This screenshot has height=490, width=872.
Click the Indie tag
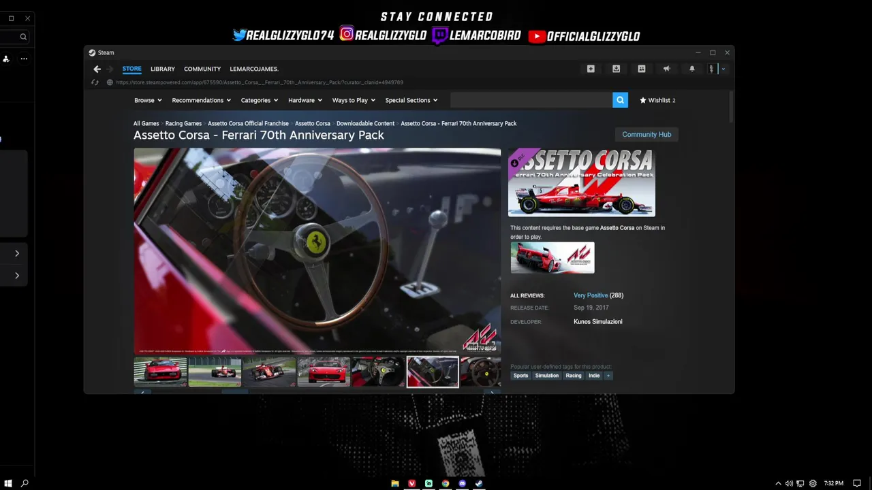pos(594,376)
